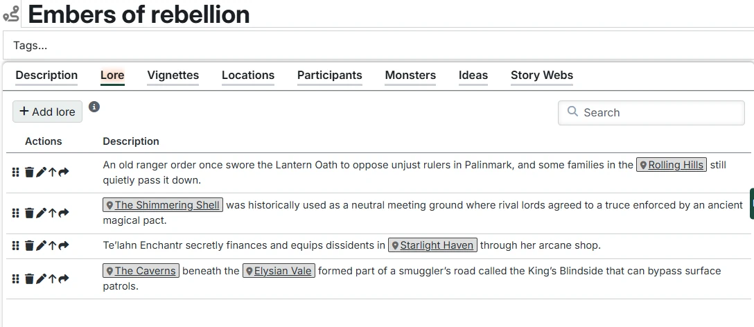Click up arrow on Te'lahn Enchantr lore row
This screenshot has height=327, width=754.
[52, 245]
